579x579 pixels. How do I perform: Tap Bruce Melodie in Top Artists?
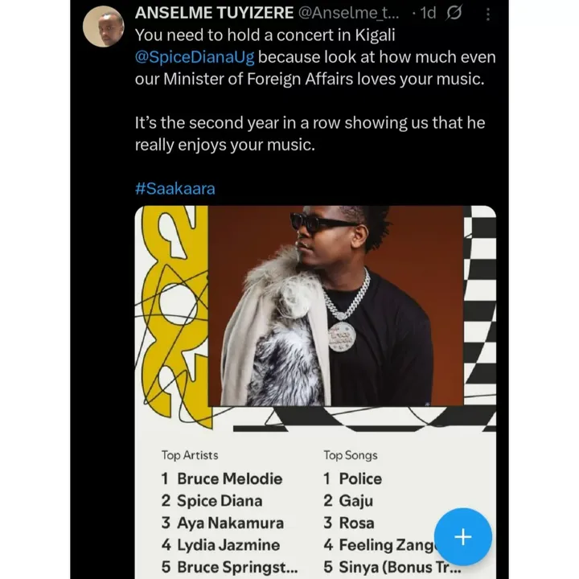coord(229,479)
